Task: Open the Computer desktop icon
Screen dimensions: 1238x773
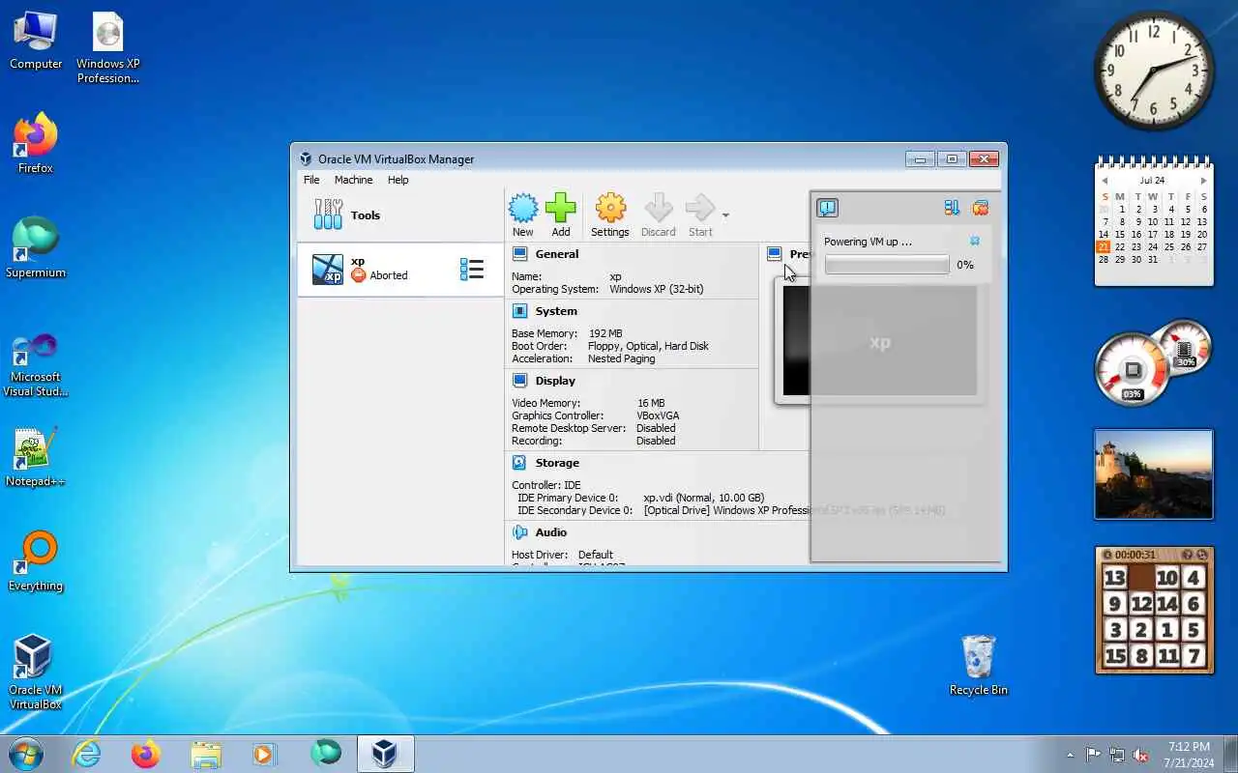Action: [x=36, y=41]
